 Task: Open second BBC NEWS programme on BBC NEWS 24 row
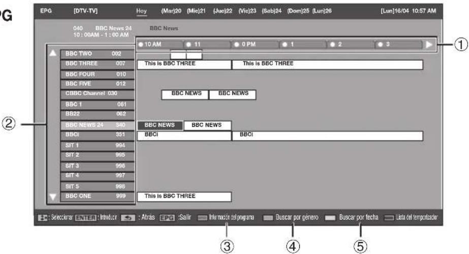[x=207, y=125]
